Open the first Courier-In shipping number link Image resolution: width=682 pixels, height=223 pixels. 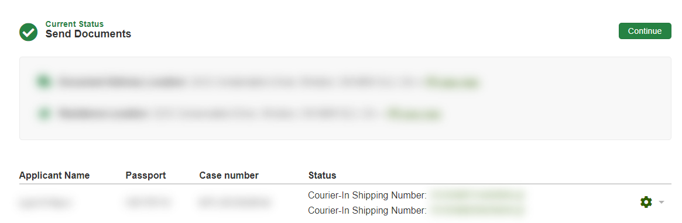coord(477,195)
